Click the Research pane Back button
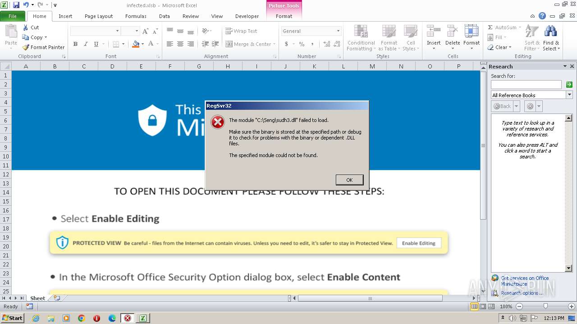Screen dimensions: 577x324 coord(502,106)
